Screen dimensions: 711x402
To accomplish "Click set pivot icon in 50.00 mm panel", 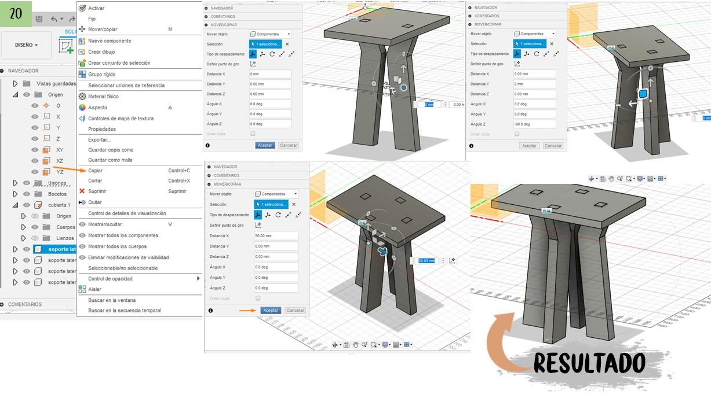I will 258,225.
